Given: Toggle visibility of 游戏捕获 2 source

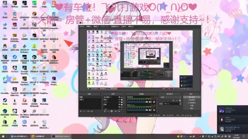Looking at the screenshot, I should pyautogui.click(x=119, y=97).
